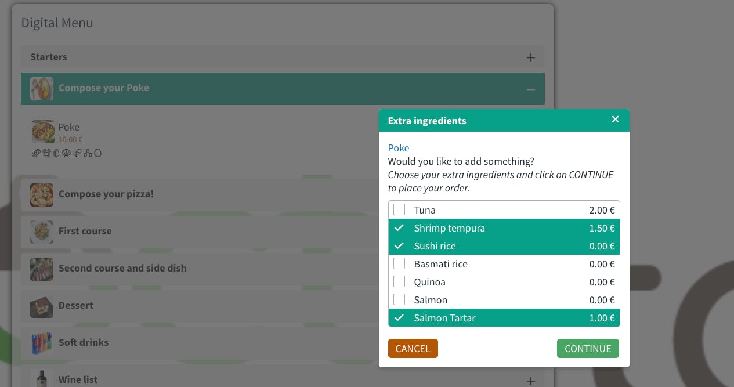The height and width of the screenshot is (387, 734).
Task: Click the Poke title in dialog
Action: click(399, 148)
